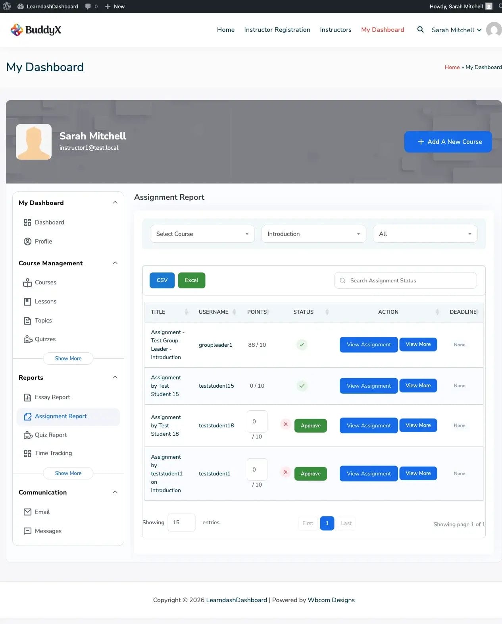This screenshot has width=502, height=624.
Task: Click the plus New icon in admin bar
Action: click(x=108, y=6)
